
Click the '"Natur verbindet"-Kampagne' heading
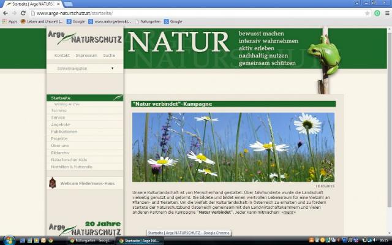point(233,104)
